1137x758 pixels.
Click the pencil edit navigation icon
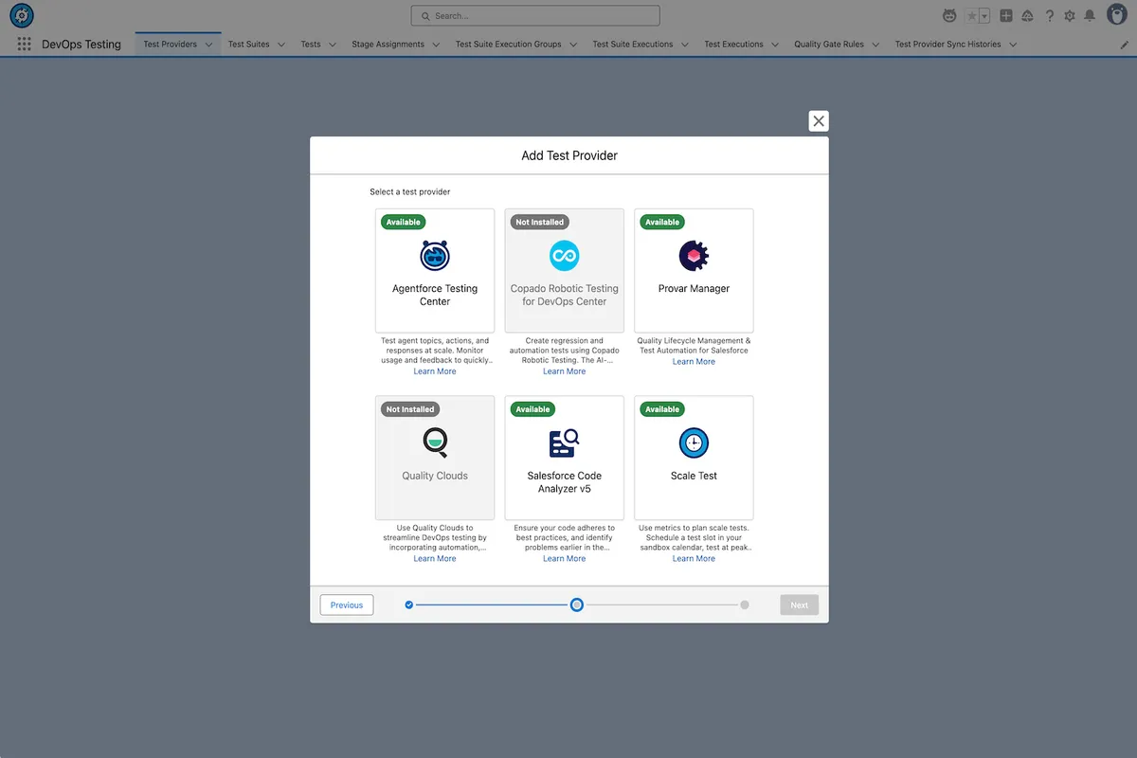[x=1125, y=45]
